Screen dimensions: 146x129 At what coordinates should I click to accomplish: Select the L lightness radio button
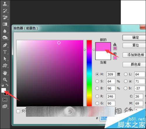coord(126,74)
